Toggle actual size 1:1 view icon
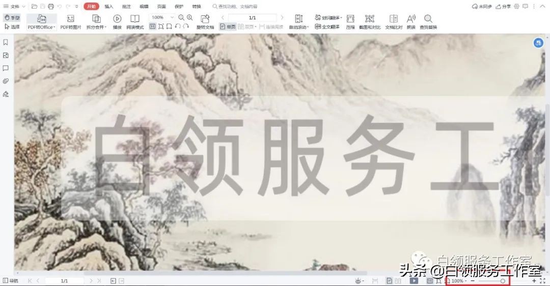The image size is (550, 286). click(153, 26)
